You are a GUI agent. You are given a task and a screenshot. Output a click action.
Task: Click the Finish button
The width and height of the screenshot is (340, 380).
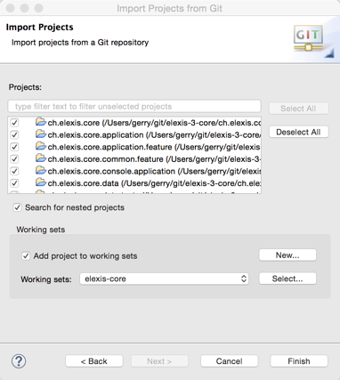(299, 361)
